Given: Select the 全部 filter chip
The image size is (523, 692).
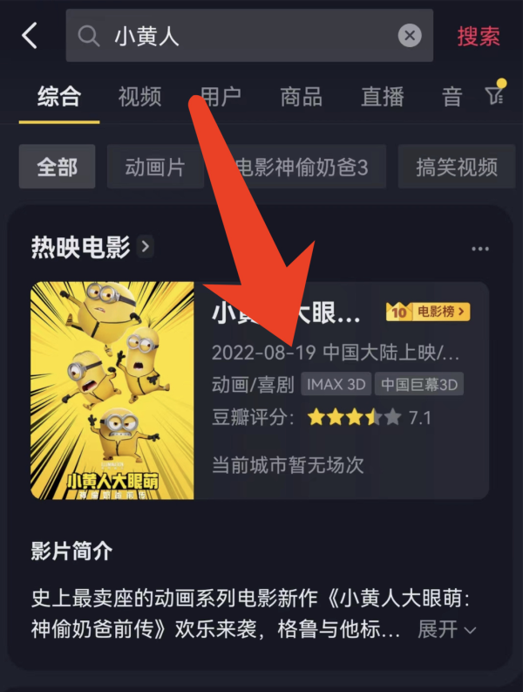Looking at the screenshot, I should pos(57,167).
